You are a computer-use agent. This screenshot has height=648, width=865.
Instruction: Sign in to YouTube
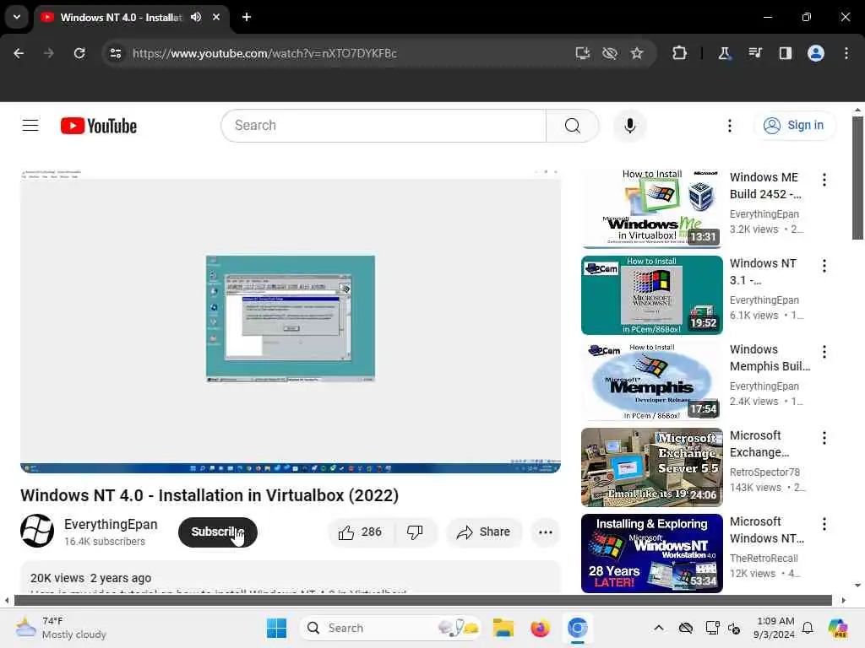tap(794, 126)
